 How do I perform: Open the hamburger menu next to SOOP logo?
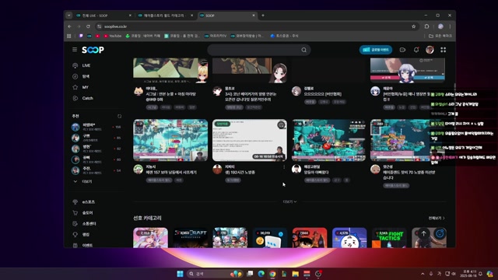click(75, 50)
